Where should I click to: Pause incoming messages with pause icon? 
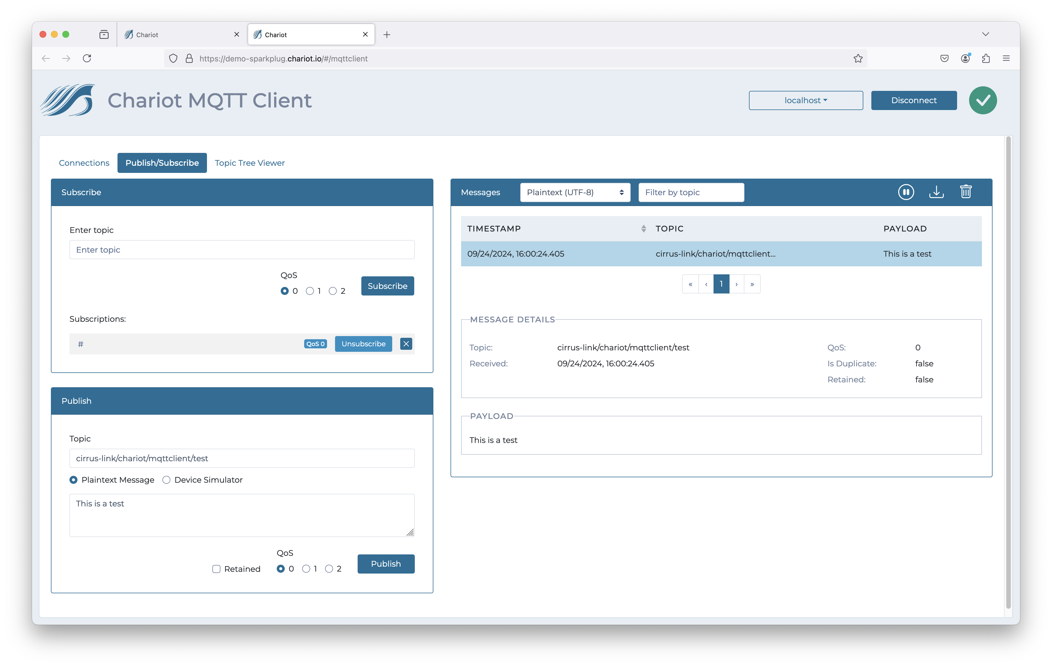pyautogui.click(x=906, y=192)
